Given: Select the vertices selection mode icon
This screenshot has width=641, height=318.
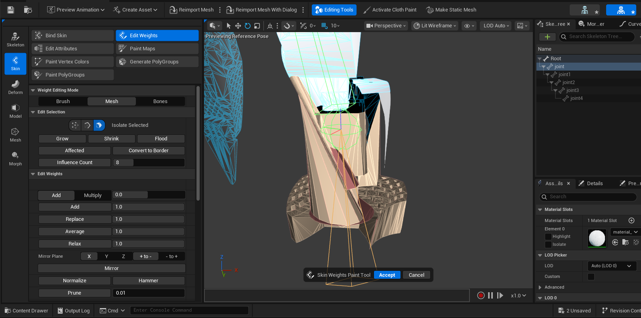Looking at the screenshot, I should click(75, 125).
